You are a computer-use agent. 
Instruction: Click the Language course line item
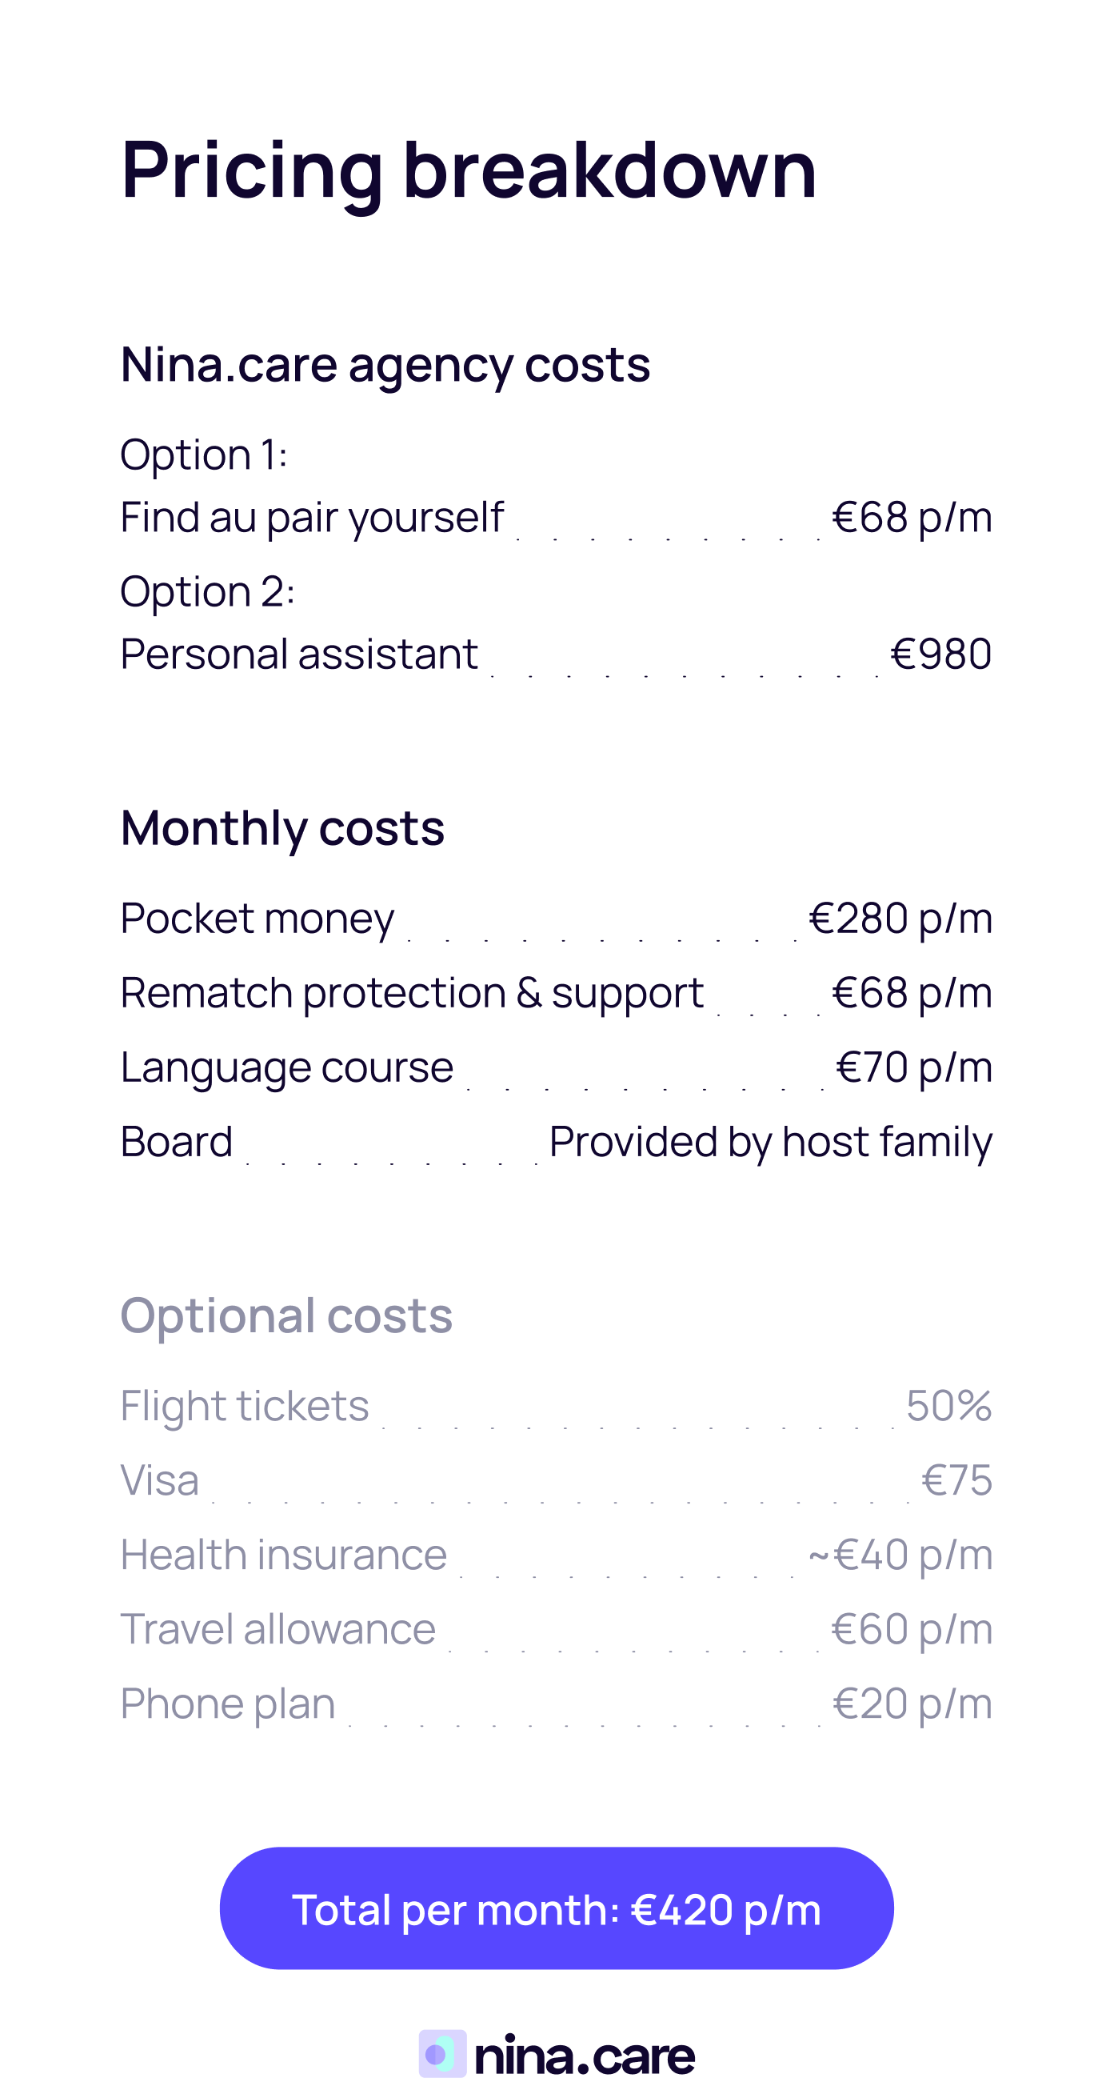point(286,1067)
